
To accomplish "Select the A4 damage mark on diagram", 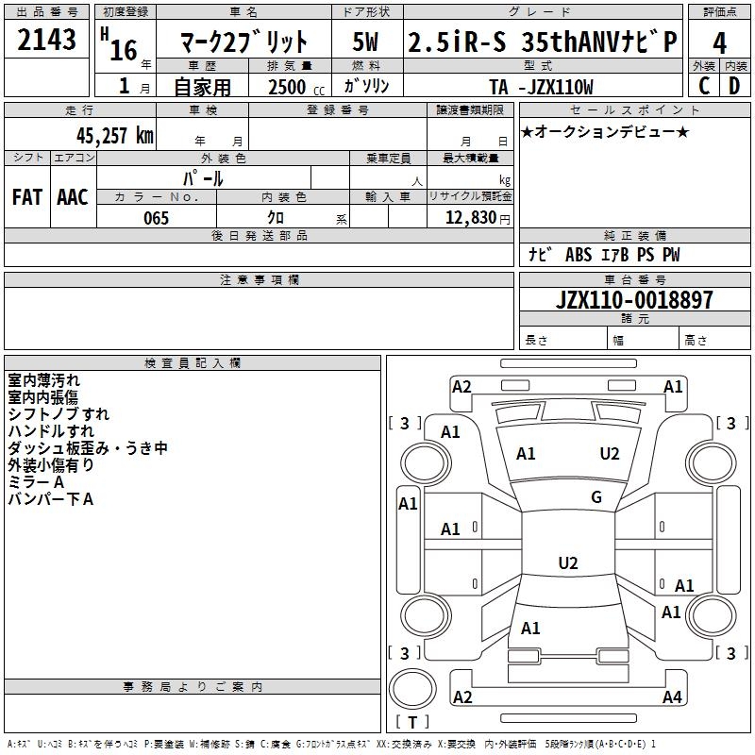I will click(672, 696).
